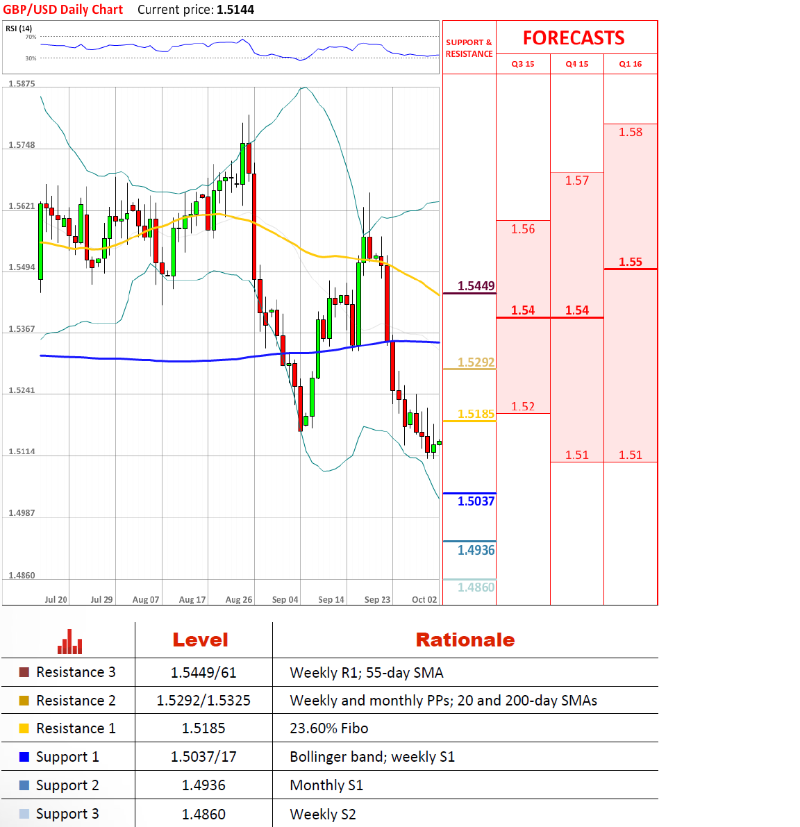This screenshot has width=800, height=827.
Task: Click the Q1 16 lower forecast 1.51
Action: coord(630,455)
